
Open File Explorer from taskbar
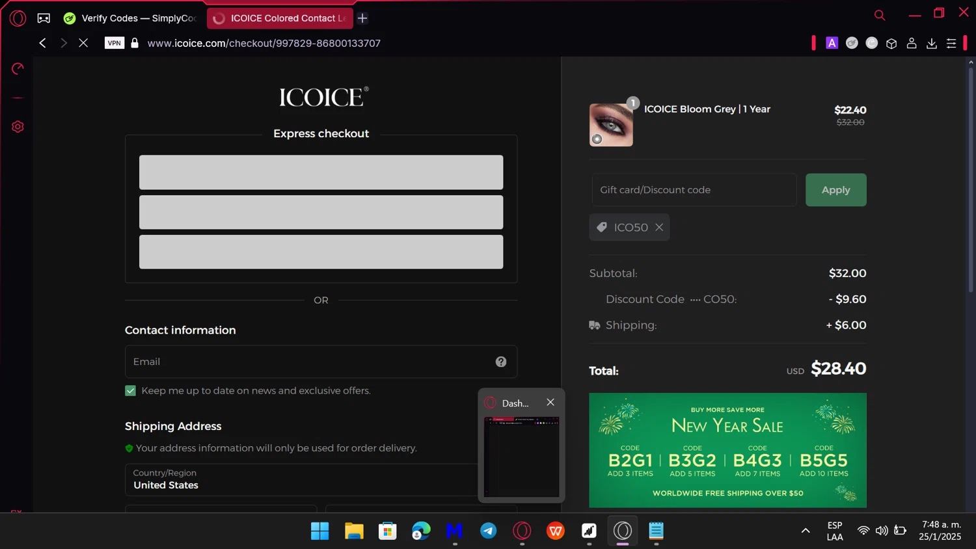tap(354, 531)
